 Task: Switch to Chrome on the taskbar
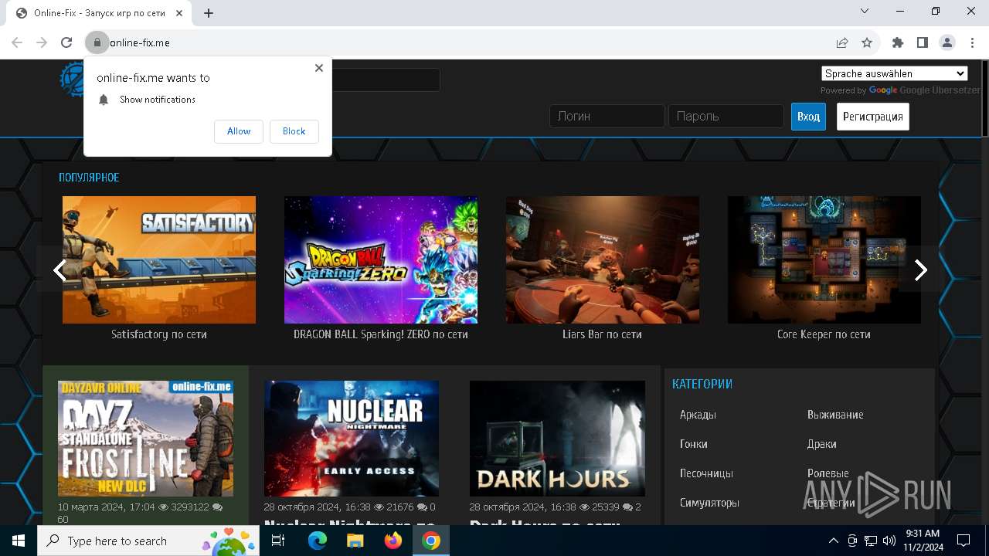[430, 541]
